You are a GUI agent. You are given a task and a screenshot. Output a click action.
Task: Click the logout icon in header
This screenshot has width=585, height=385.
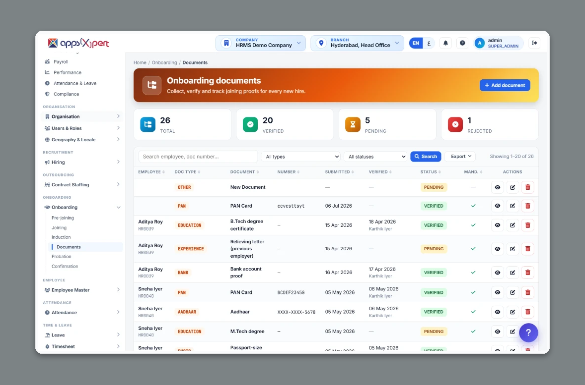[x=534, y=43]
